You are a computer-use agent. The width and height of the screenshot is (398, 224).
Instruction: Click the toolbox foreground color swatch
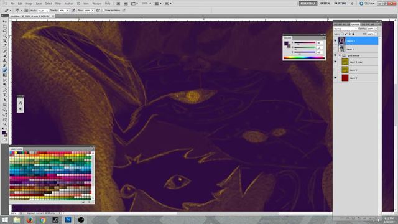[4, 133]
